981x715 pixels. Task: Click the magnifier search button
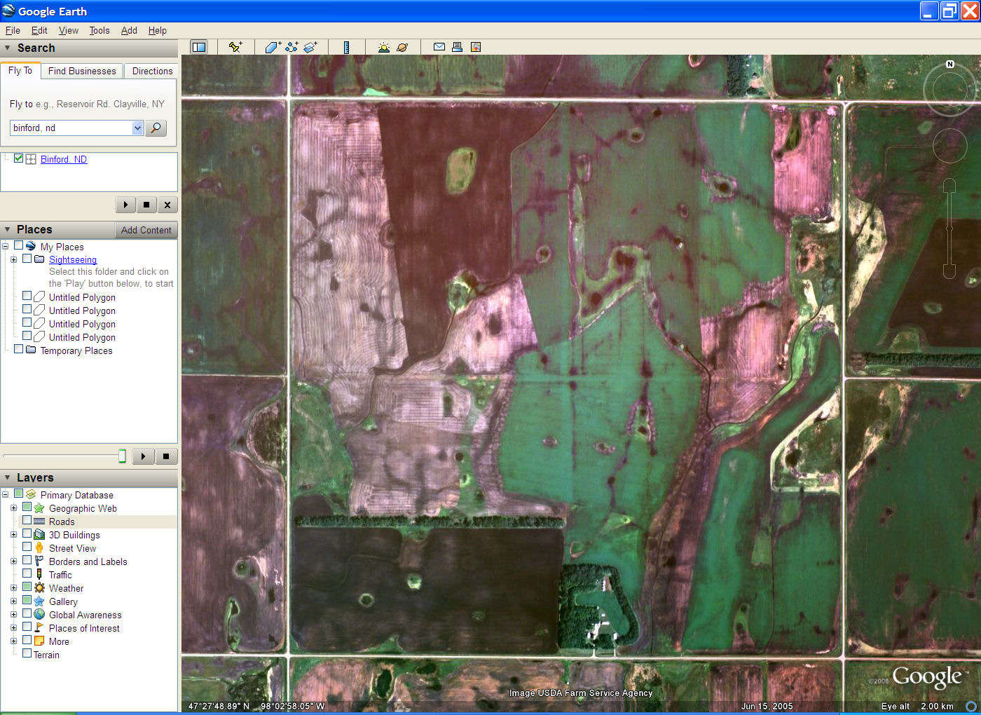pos(156,128)
